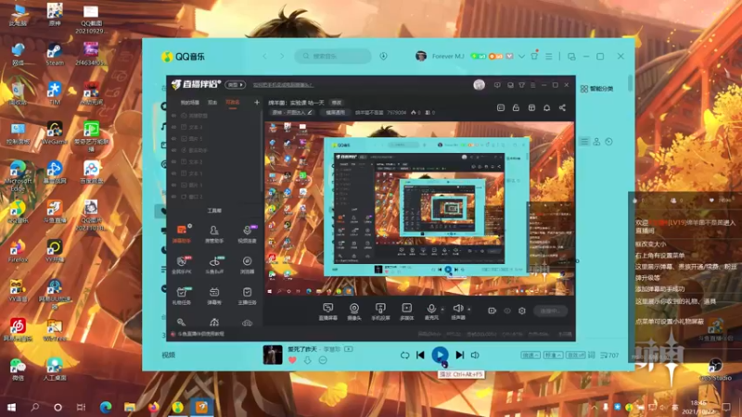Viewport: 742px width, 417px height.
Task: Like the song with the red heart
Action: [292, 360]
